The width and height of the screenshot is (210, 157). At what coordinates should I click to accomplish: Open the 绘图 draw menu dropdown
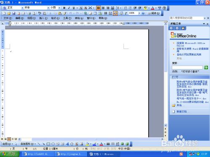[x=8, y=144]
